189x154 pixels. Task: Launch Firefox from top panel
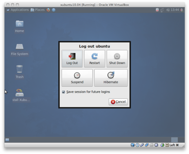pos(48,10)
